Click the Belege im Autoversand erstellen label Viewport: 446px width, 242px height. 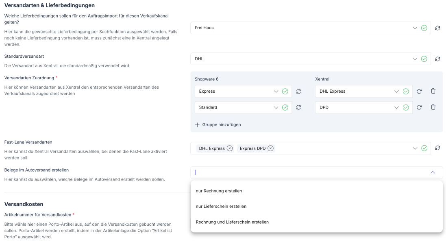point(37,170)
